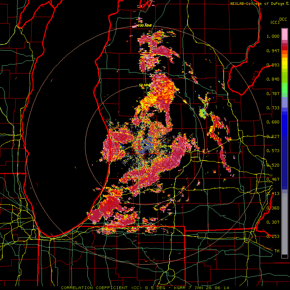Click the pink top segment of color bar
The width and height of the screenshot is (290, 290).
click(285, 34)
